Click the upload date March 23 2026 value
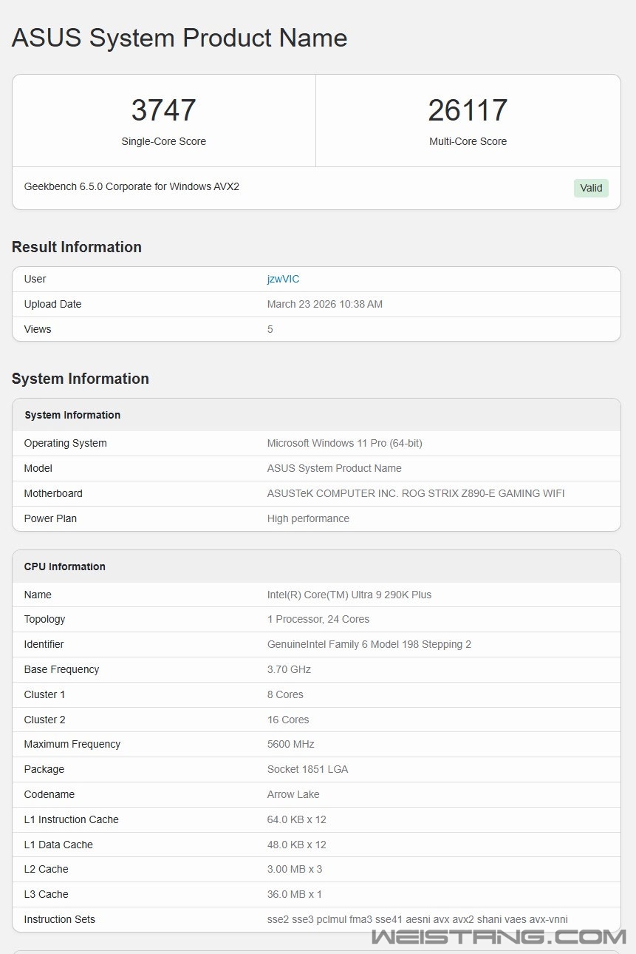Image resolution: width=636 pixels, height=954 pixels. (x=324, y=304)
